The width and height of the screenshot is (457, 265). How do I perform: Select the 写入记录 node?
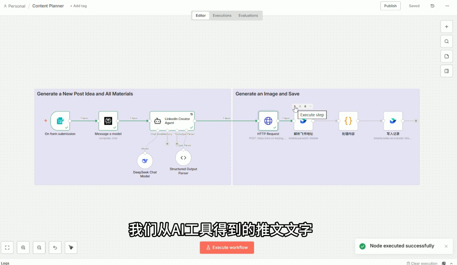coord(393,121)
